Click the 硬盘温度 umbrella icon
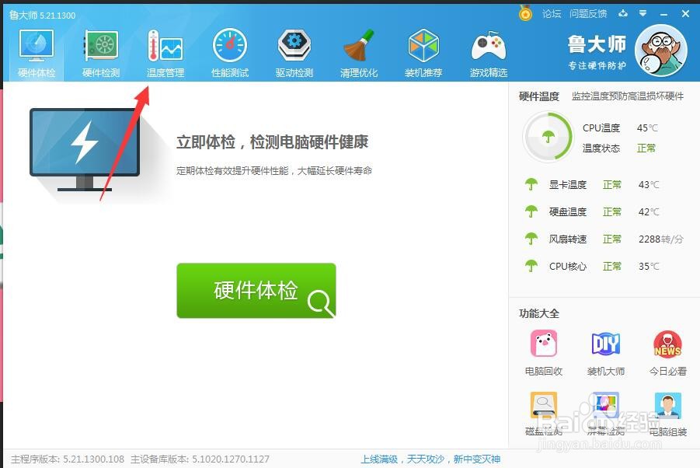 (531, 211)
